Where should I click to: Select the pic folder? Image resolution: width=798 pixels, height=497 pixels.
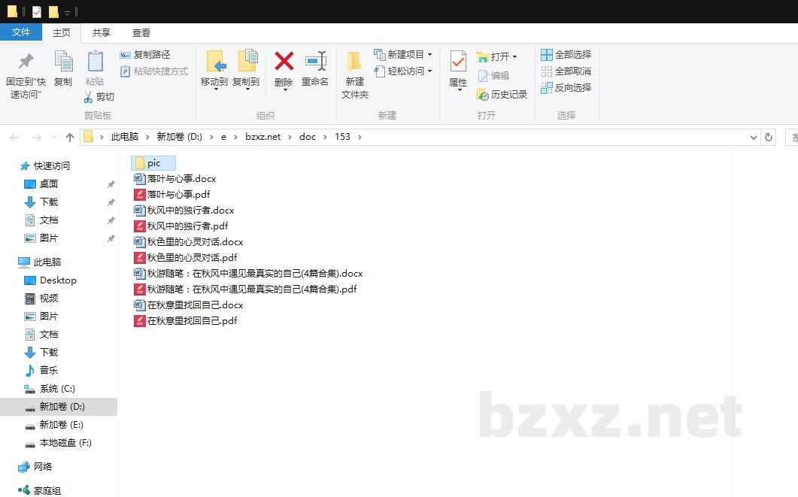[x=153, y=163]
